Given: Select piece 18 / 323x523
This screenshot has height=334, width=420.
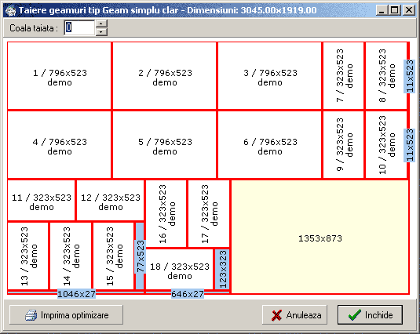Looking at the screenshot, I should (179, 269).
